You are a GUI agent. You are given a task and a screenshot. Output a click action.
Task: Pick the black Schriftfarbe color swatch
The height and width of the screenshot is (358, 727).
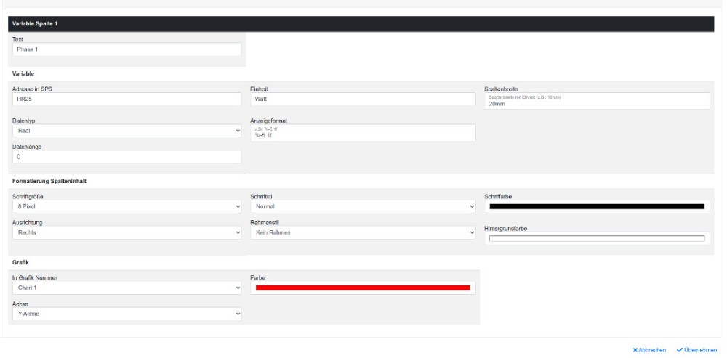[596, 207]
